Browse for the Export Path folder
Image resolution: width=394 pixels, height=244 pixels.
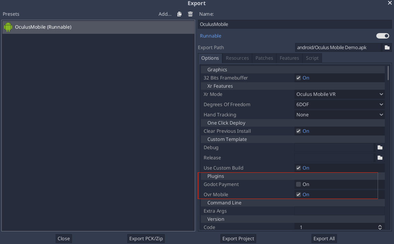pyautogui.click(x=387, y=47)
